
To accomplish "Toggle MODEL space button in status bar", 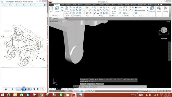I will pos(141,91).
